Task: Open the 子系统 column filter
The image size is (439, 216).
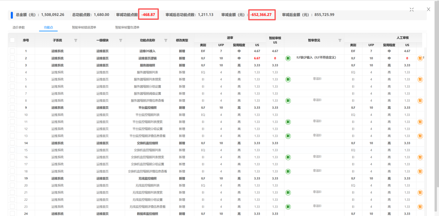Action: click(x=76, y=40)
